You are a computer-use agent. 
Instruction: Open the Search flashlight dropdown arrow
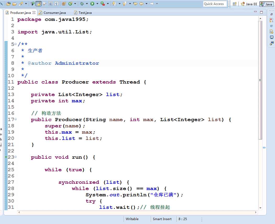pyautogui.click(x=26, y=3)
